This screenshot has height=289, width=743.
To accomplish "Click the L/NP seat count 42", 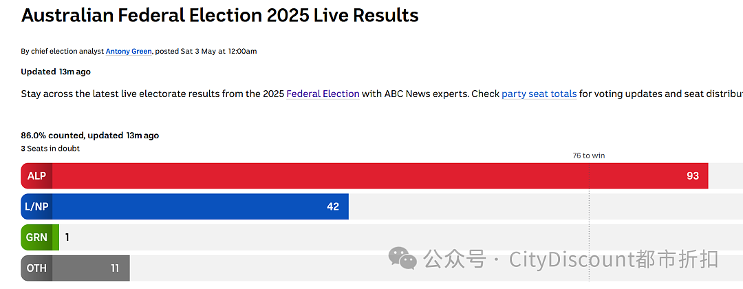I will point(333,206).
